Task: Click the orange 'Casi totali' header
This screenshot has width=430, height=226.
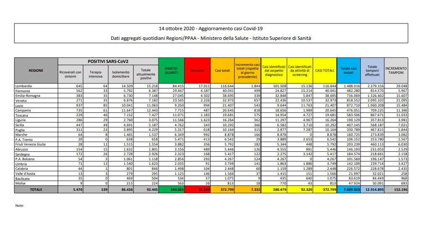Action: [x=222, y=70]
